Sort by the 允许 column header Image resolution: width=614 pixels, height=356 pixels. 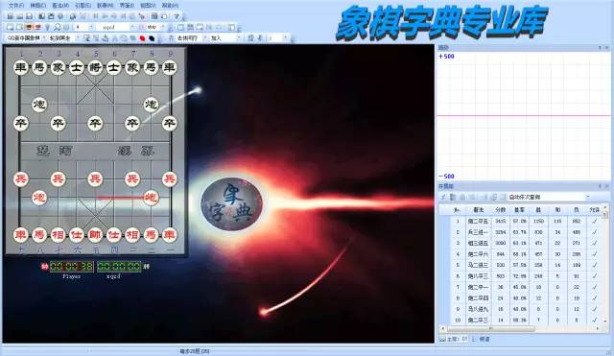point(595,210)
